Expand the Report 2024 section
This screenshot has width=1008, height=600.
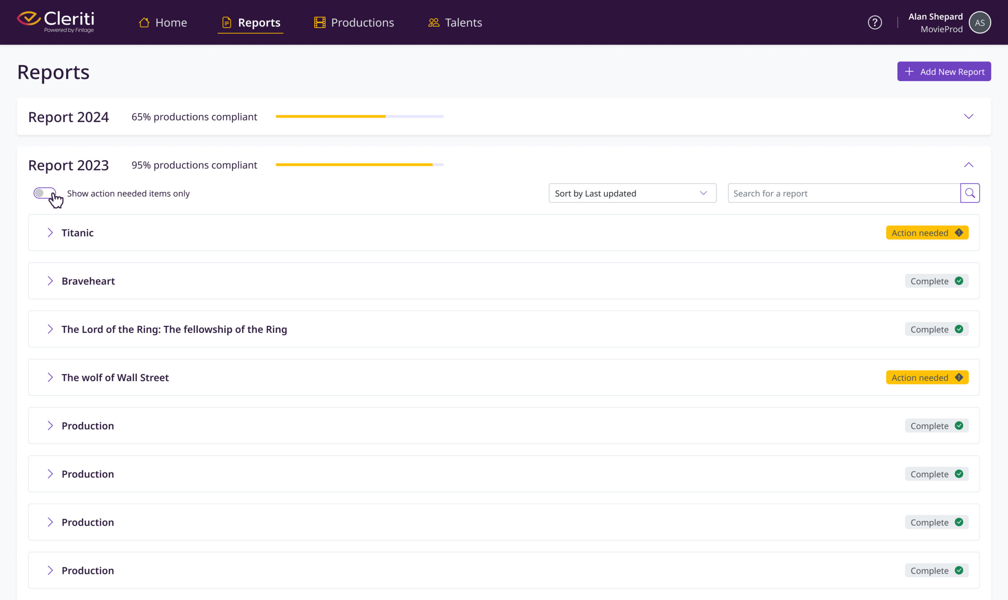(968, 117)
